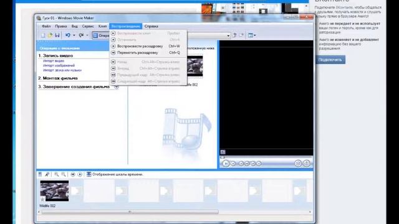Open the Клип menu
This screenshot has height=224, width=399.
[x=102, y=26]
